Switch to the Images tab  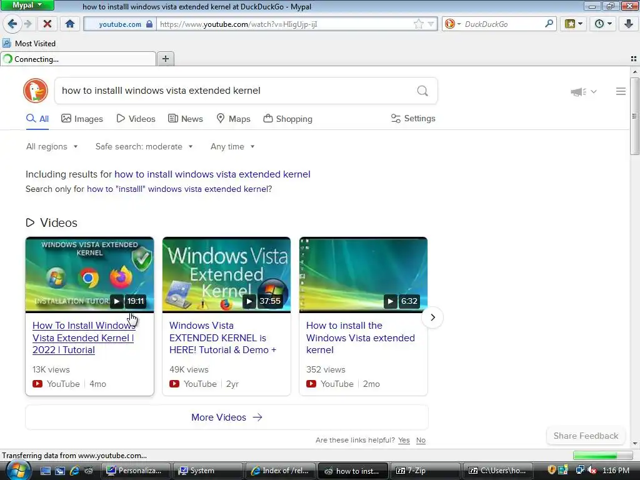pyautogui.click(x=82, y=119)
